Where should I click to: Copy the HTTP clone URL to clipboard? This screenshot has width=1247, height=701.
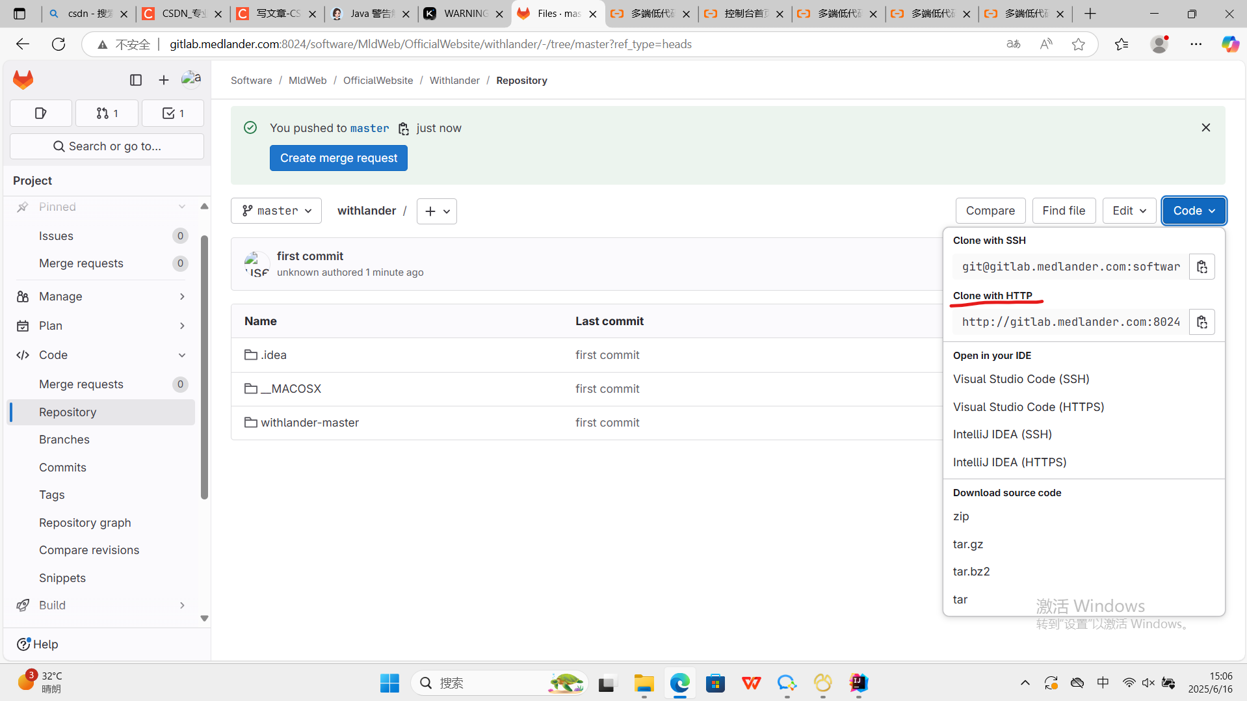point(1201,321)
